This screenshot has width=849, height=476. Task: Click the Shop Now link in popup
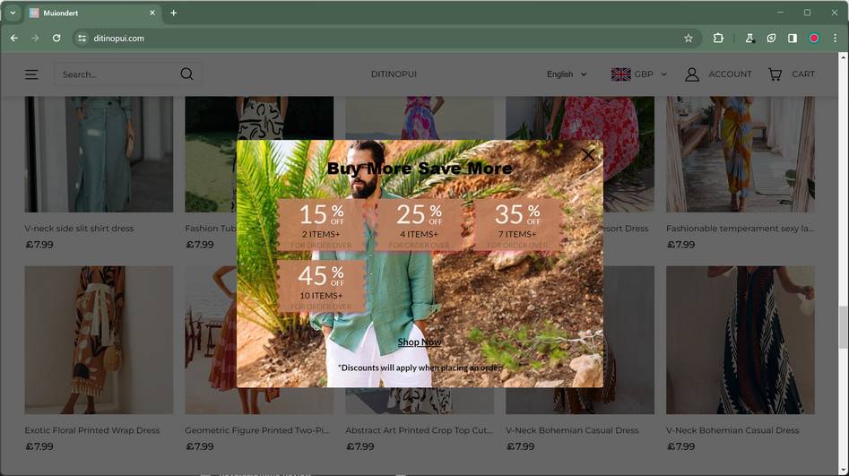[x=419, y=342]
